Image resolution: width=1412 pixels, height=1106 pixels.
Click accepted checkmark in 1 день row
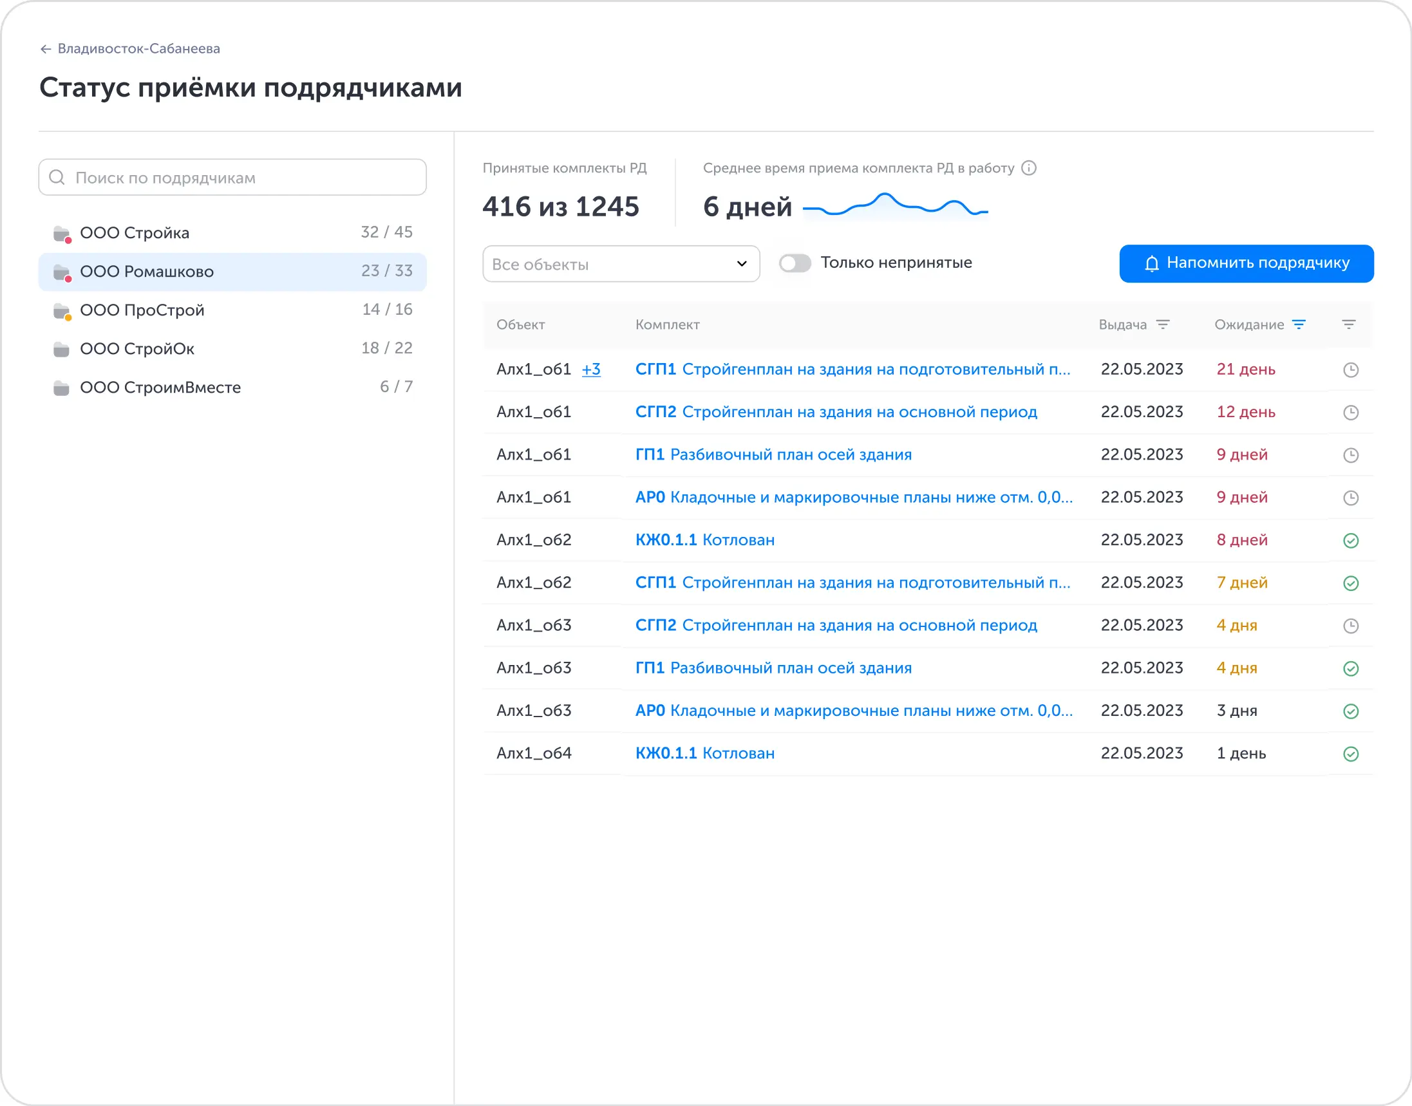[1350, 755]
